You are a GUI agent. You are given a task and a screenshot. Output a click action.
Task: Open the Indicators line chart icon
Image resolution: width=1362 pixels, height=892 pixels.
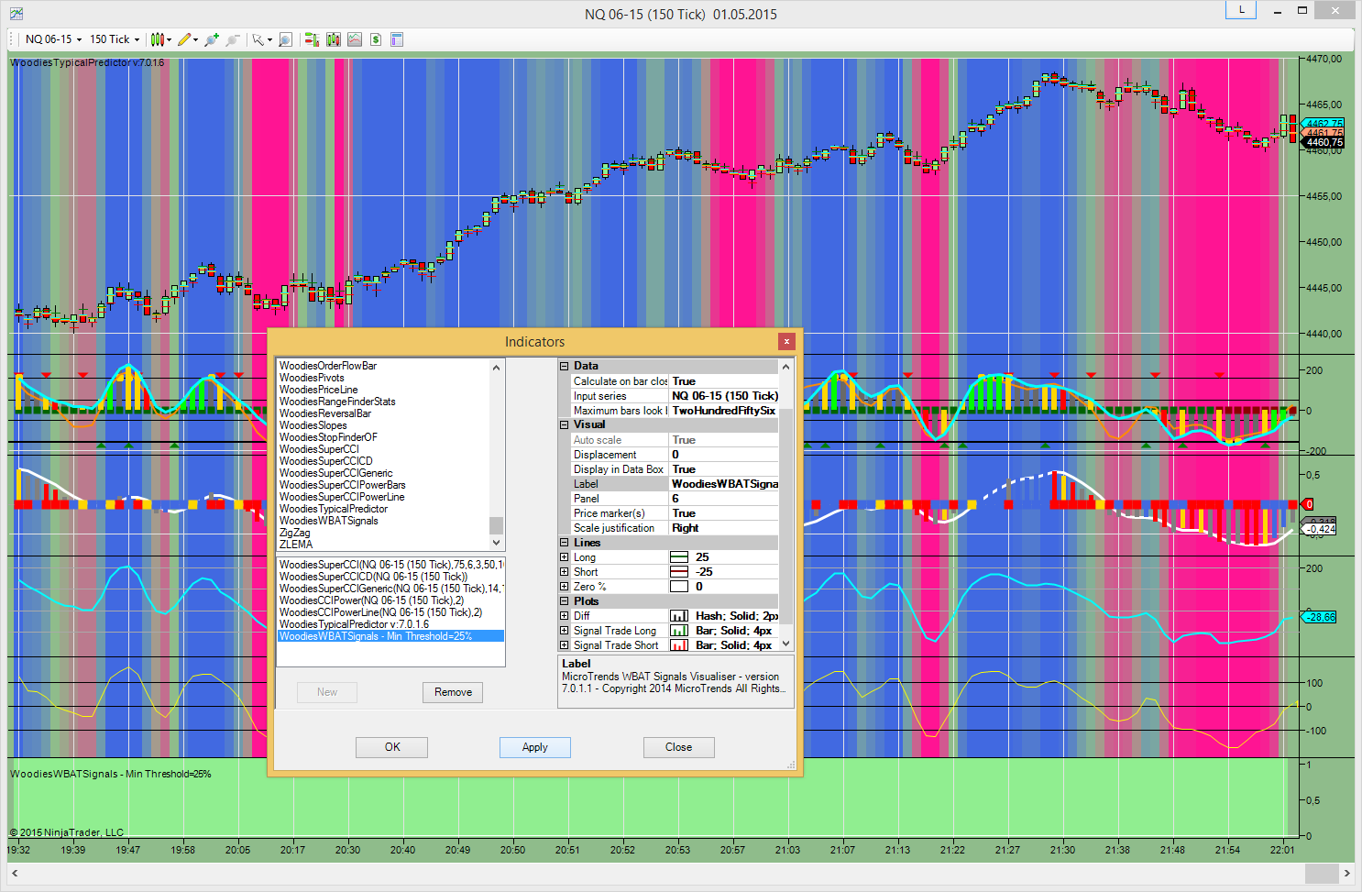coord(354,39)
